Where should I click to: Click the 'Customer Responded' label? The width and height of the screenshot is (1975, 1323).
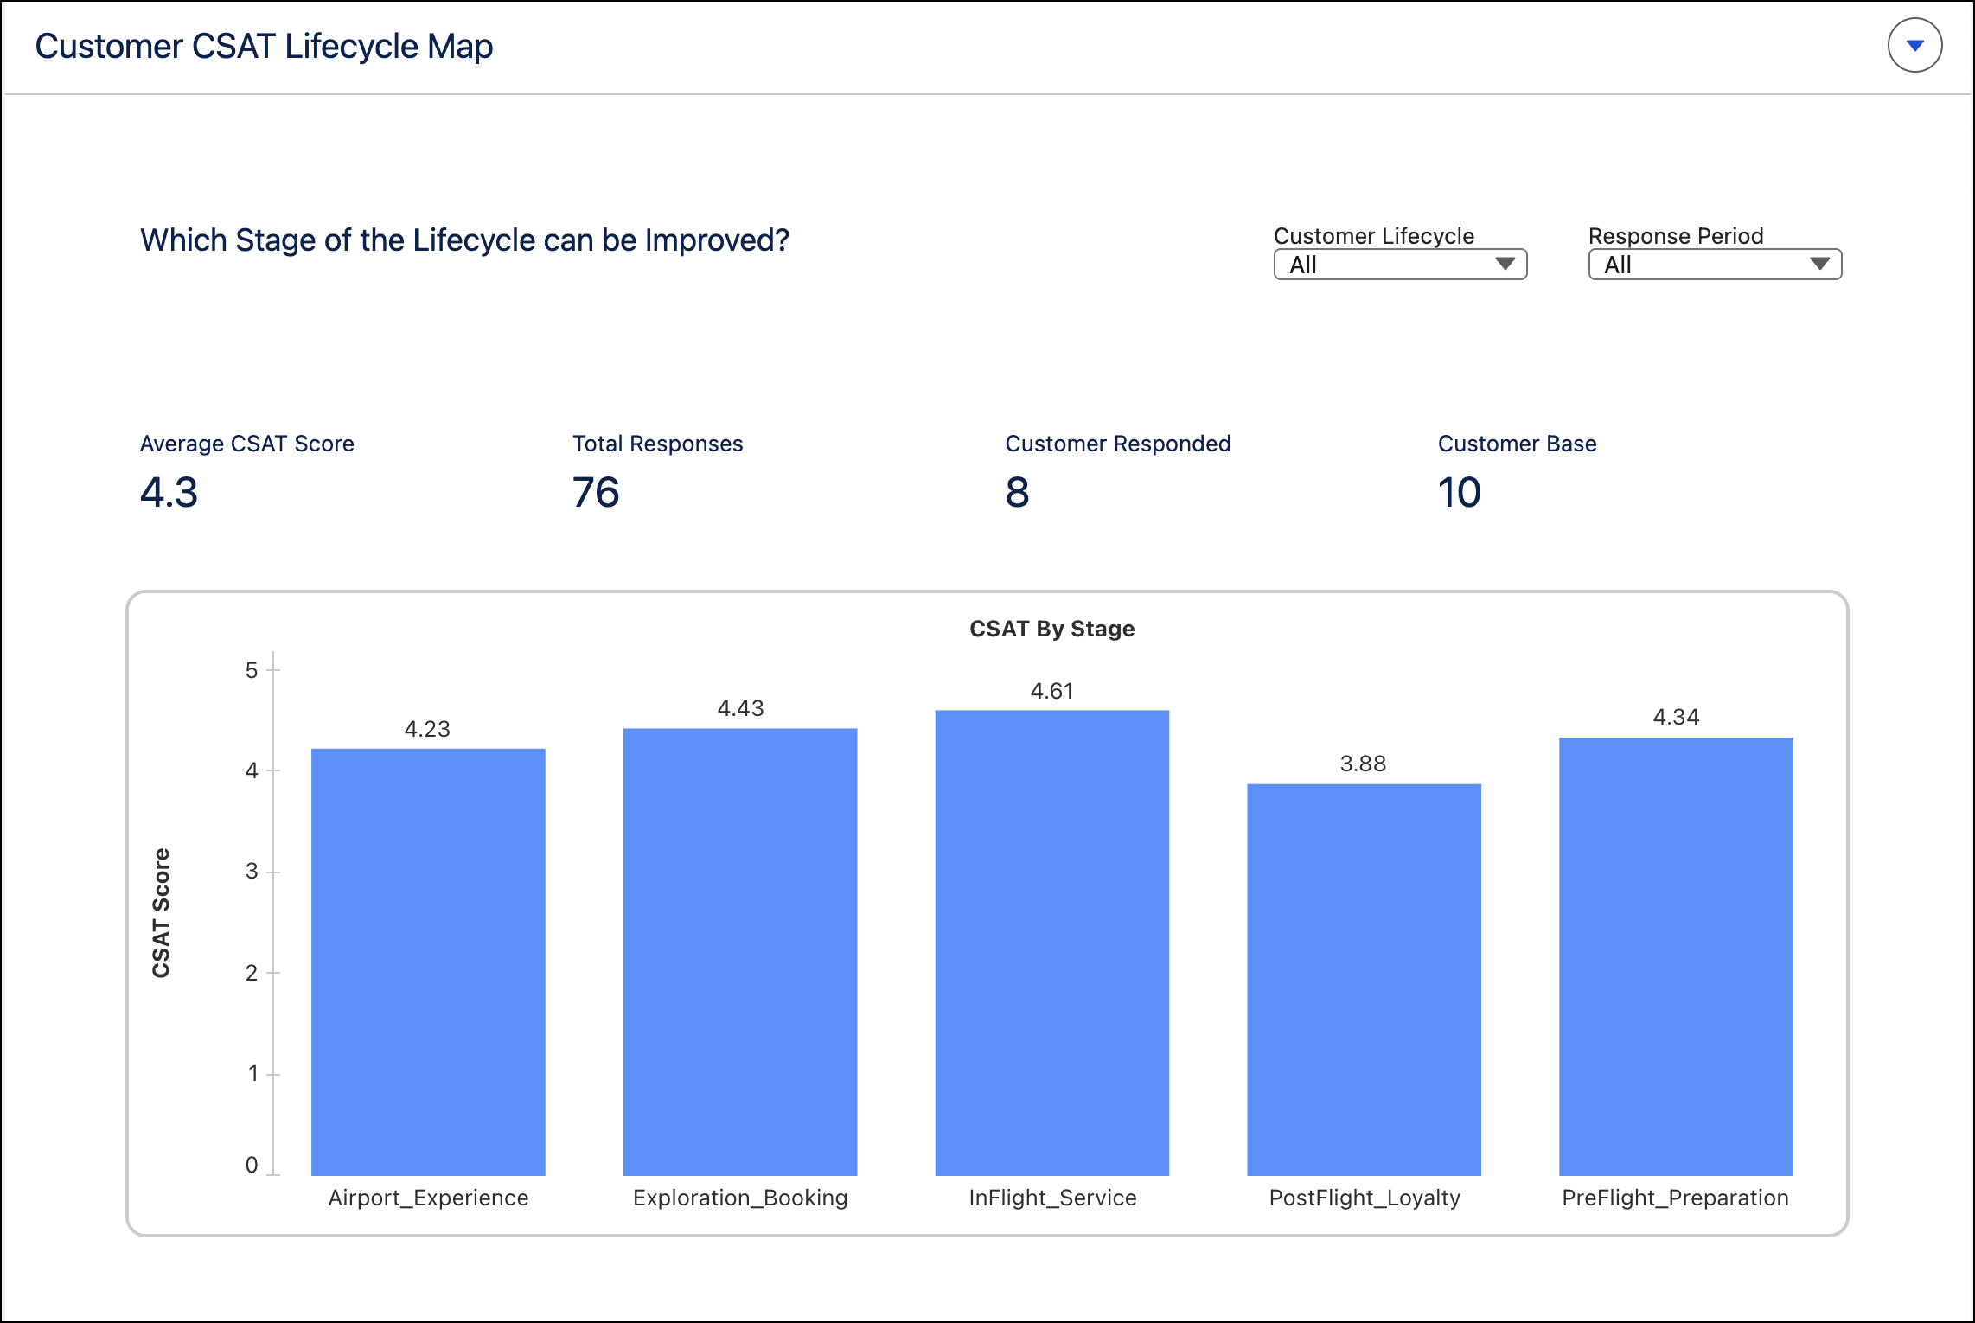tap(1118, 444)
